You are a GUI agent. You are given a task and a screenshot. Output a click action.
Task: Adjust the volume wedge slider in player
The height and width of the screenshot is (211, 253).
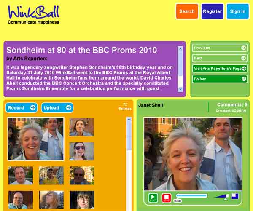222,196
